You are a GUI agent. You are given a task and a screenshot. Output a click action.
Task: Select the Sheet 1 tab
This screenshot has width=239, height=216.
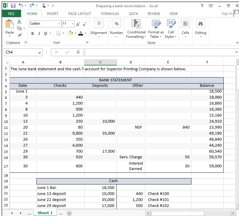tap(45, 213)
